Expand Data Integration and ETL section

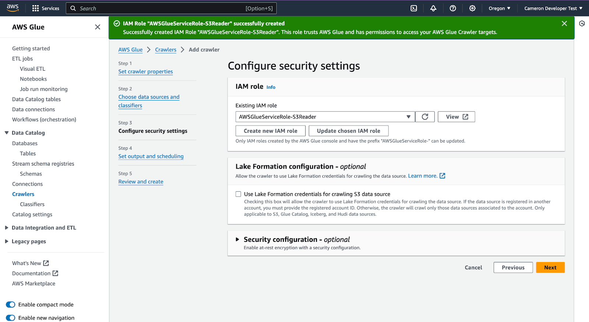coord(7,228)
